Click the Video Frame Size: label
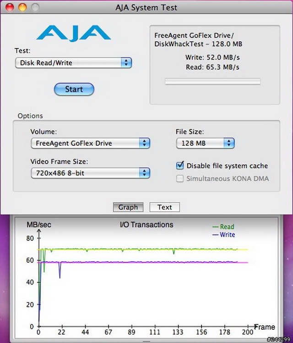Viewport: 293px width, 343px height. (59, 162)
